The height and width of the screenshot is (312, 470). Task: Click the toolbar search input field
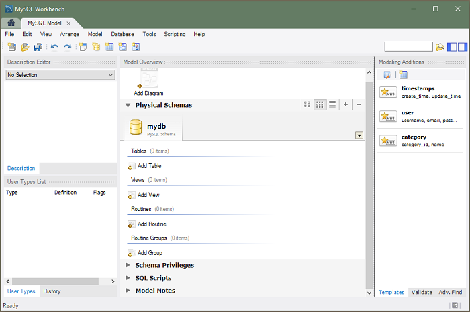coord(408,47)
